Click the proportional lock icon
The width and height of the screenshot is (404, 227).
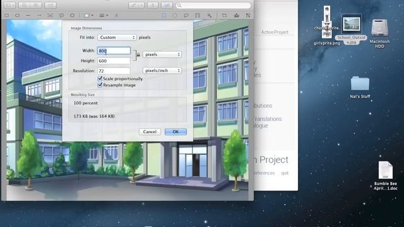138,55
